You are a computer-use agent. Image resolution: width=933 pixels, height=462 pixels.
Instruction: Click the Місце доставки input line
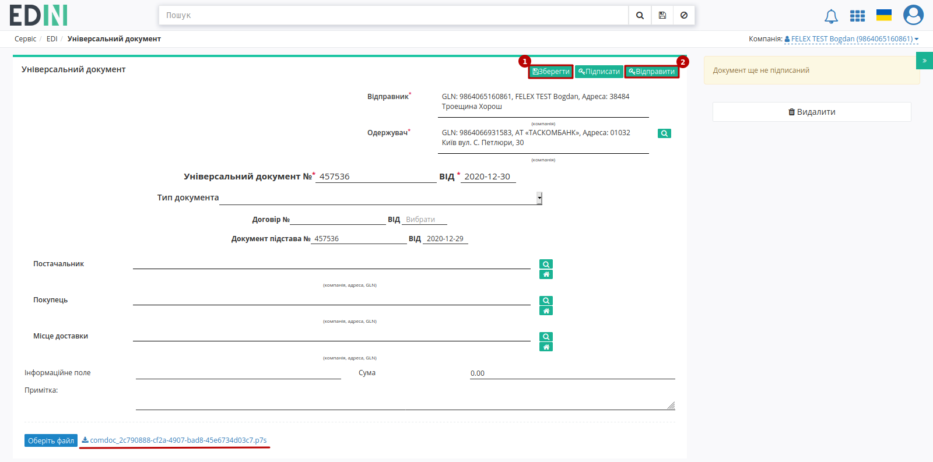coord(332,336)
